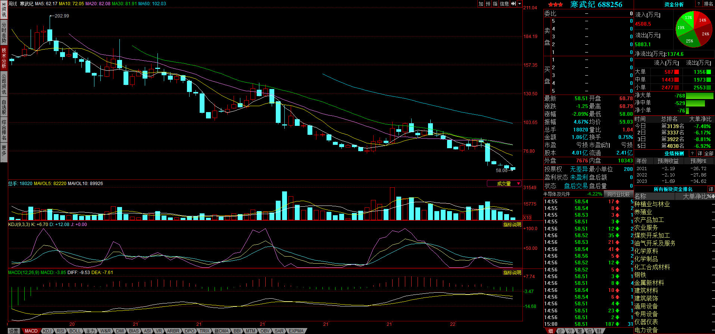Click the 指 indicator button in chart toolbar
Screen dimensions: 715x334
[495, 4]
